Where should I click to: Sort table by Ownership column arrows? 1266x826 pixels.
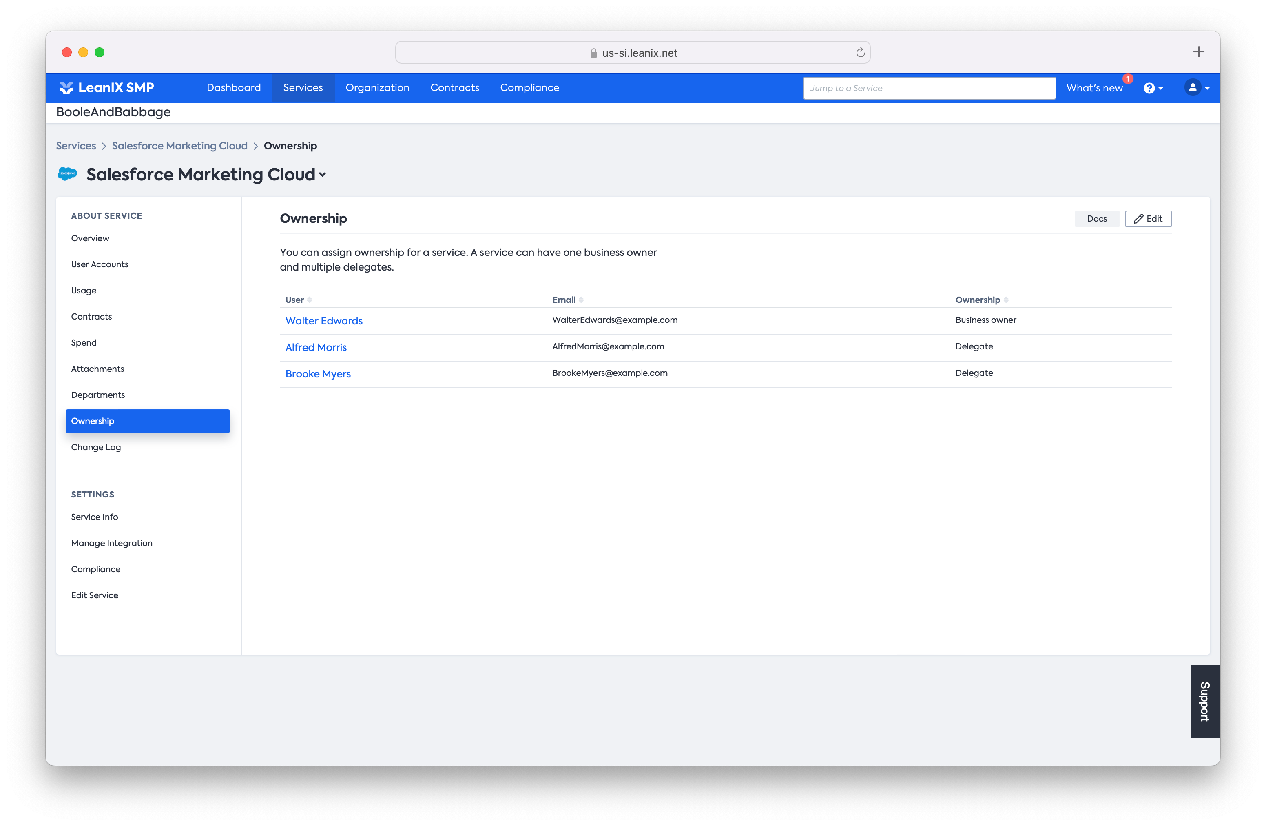pyautogui.click(x=1006, y=300)
